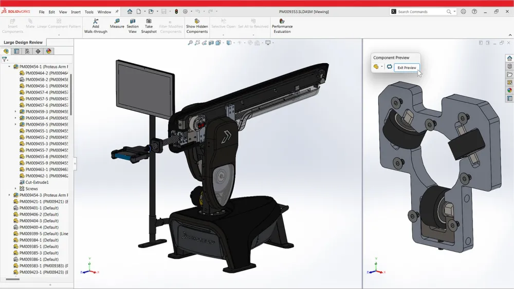Select Cut-Extrude1 in the tree

pos(37,182)
